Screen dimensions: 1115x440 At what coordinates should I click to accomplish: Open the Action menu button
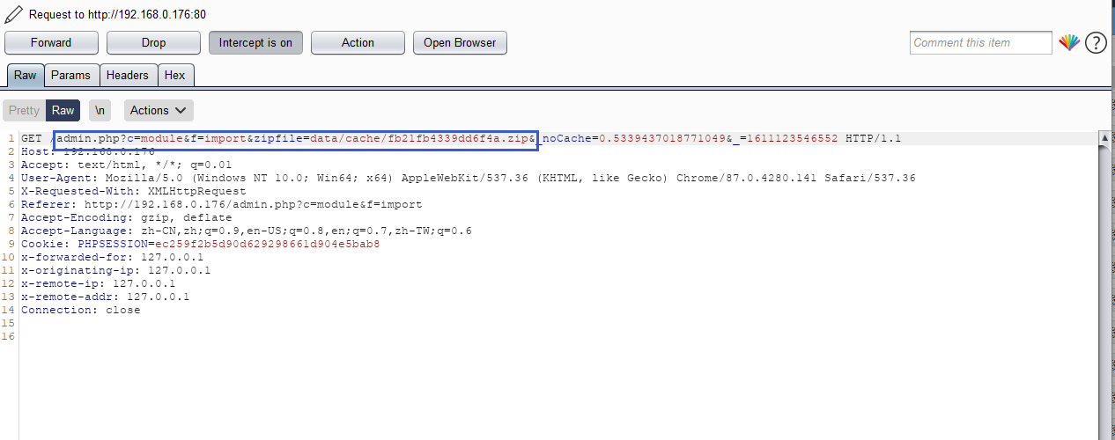click(x=358, y=42)
